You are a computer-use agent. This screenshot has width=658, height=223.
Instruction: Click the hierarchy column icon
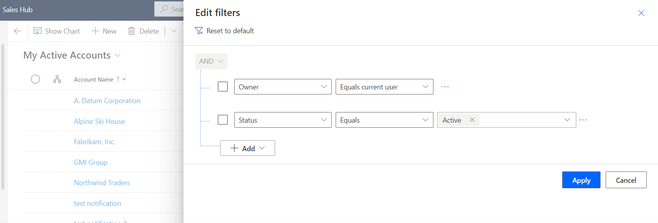[x=57, y=79]
